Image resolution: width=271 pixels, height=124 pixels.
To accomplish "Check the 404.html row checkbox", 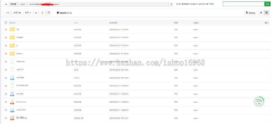I will point(6,78).
